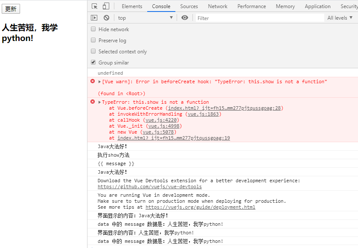
Task: Click the 更新 button on the page
Action: (x=11, y=9)
